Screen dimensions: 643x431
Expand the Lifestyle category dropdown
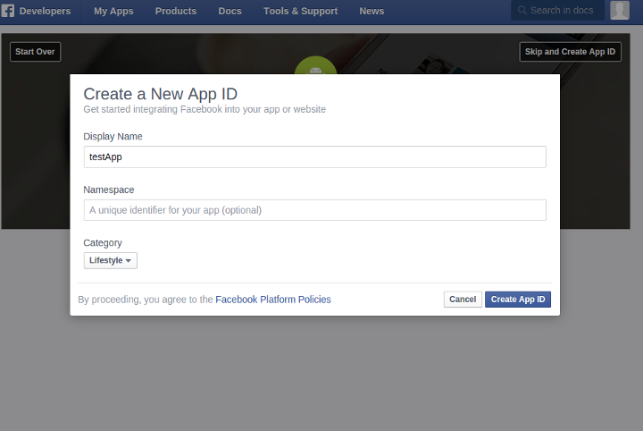(x=111, y=260)
